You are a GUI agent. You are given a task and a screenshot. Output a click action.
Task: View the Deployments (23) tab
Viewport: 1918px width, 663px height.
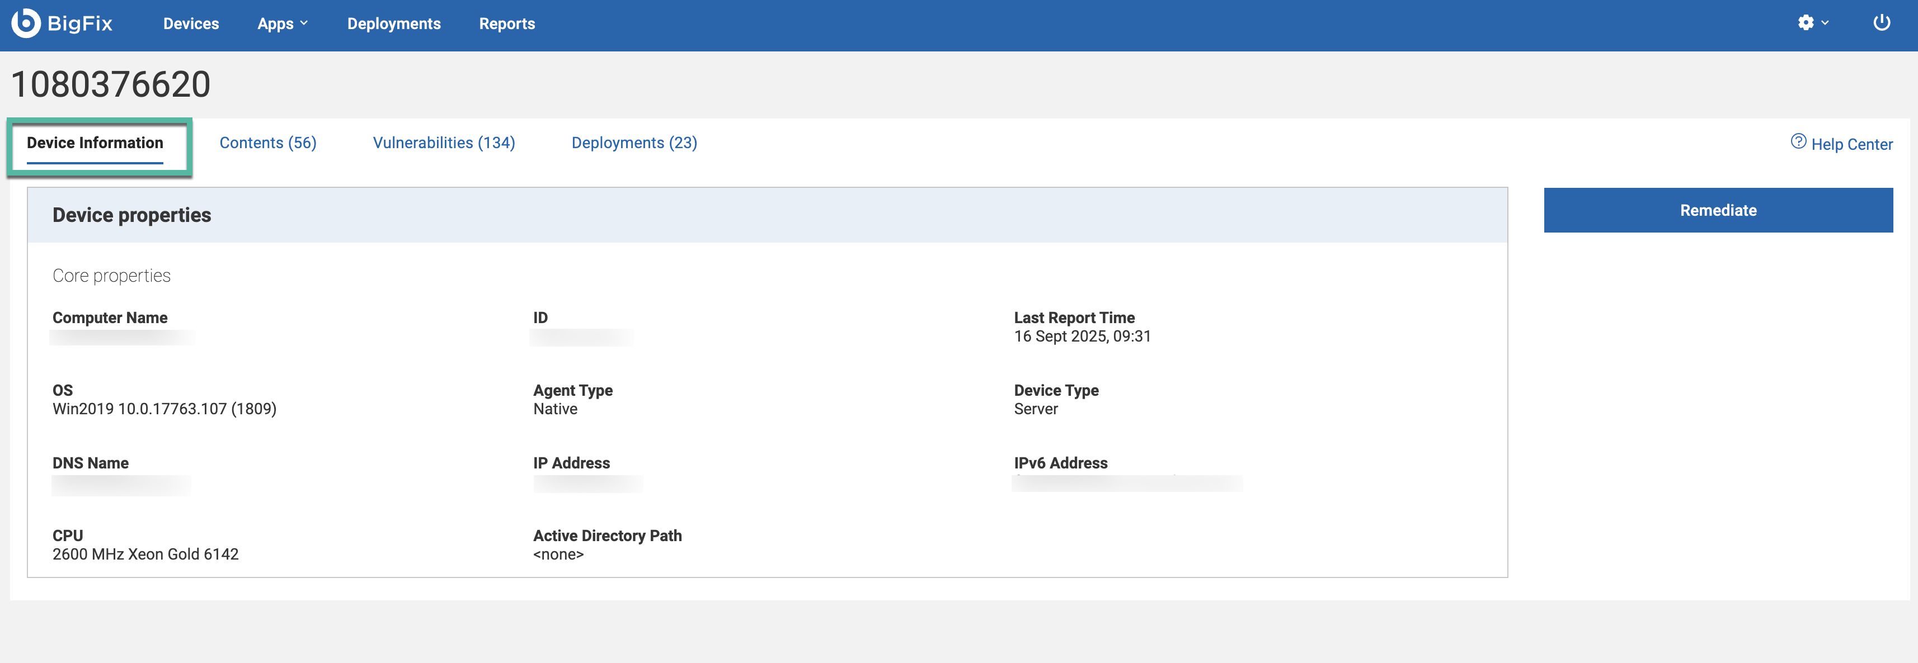[x=633, y=143]
